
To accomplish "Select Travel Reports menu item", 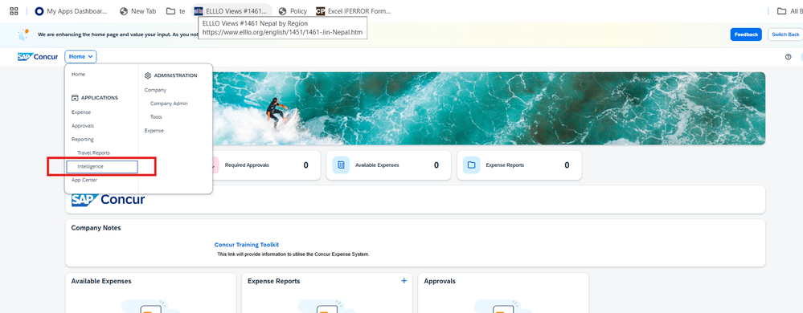I will (94, 153).
